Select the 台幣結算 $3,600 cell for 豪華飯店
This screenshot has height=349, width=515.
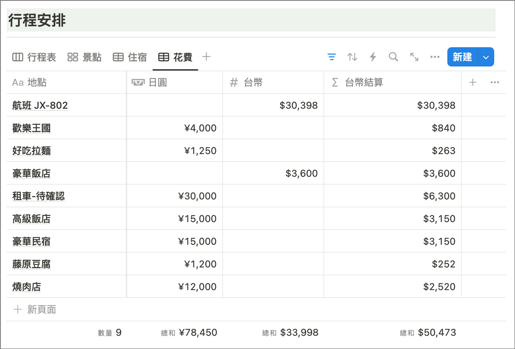click(x=393, y=173)
